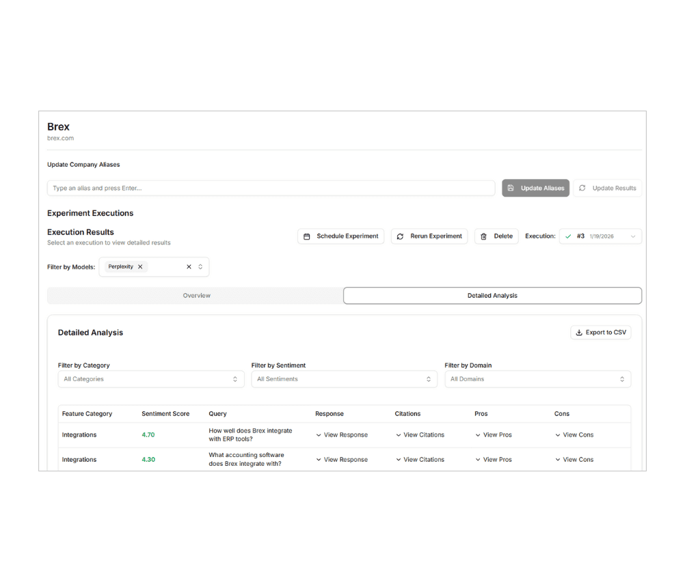
Task: Switch to the Overview tab
Action: (x=196, y=295)
